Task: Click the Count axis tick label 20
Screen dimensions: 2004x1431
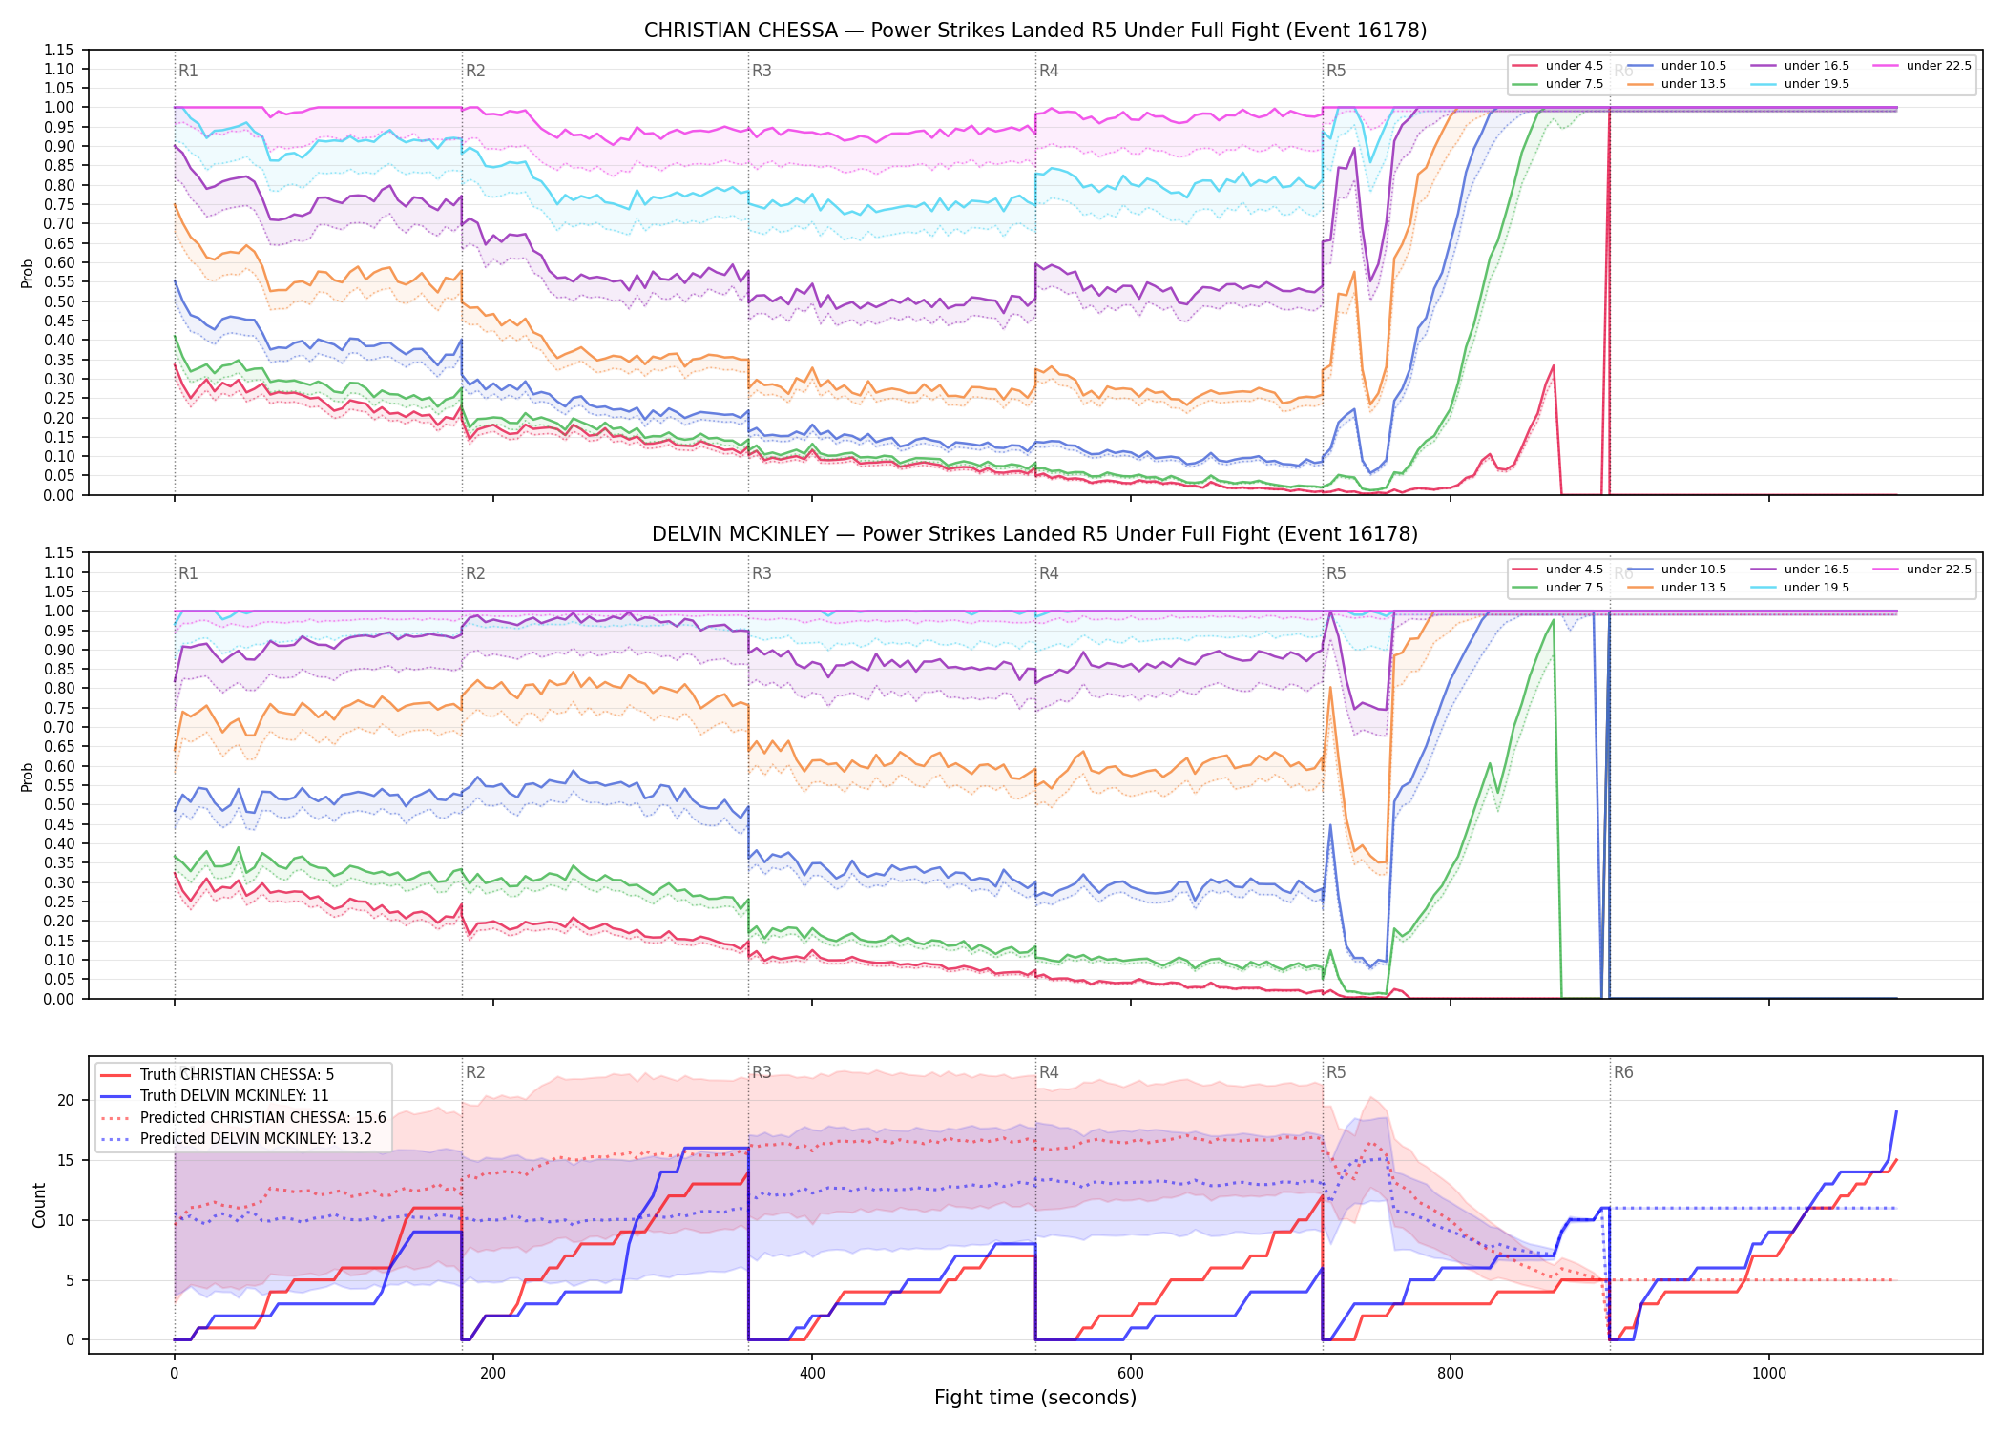Action: tap(66, 1101)
